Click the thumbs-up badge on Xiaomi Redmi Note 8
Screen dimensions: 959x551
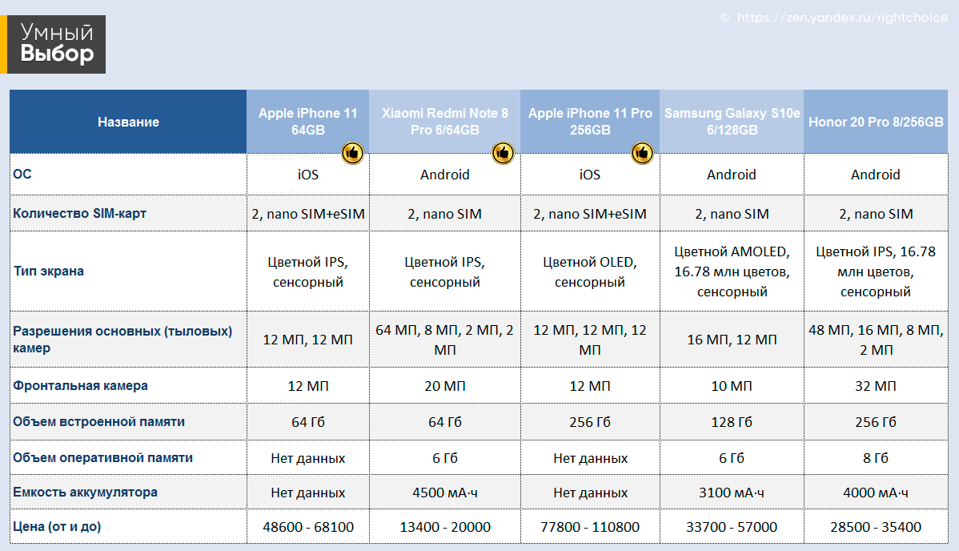coord(503,153)
